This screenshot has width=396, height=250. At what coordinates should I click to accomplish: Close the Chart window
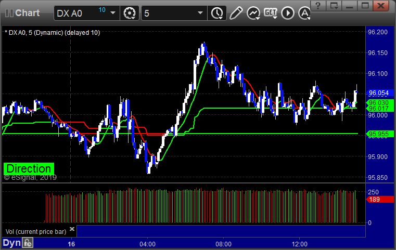click(381, 6)
